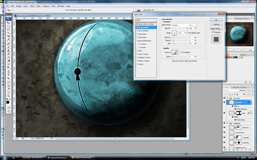Enable the Bevel and Emboss checkbox
This screenshot has height=160, width=257.
[x=137, y=41]
